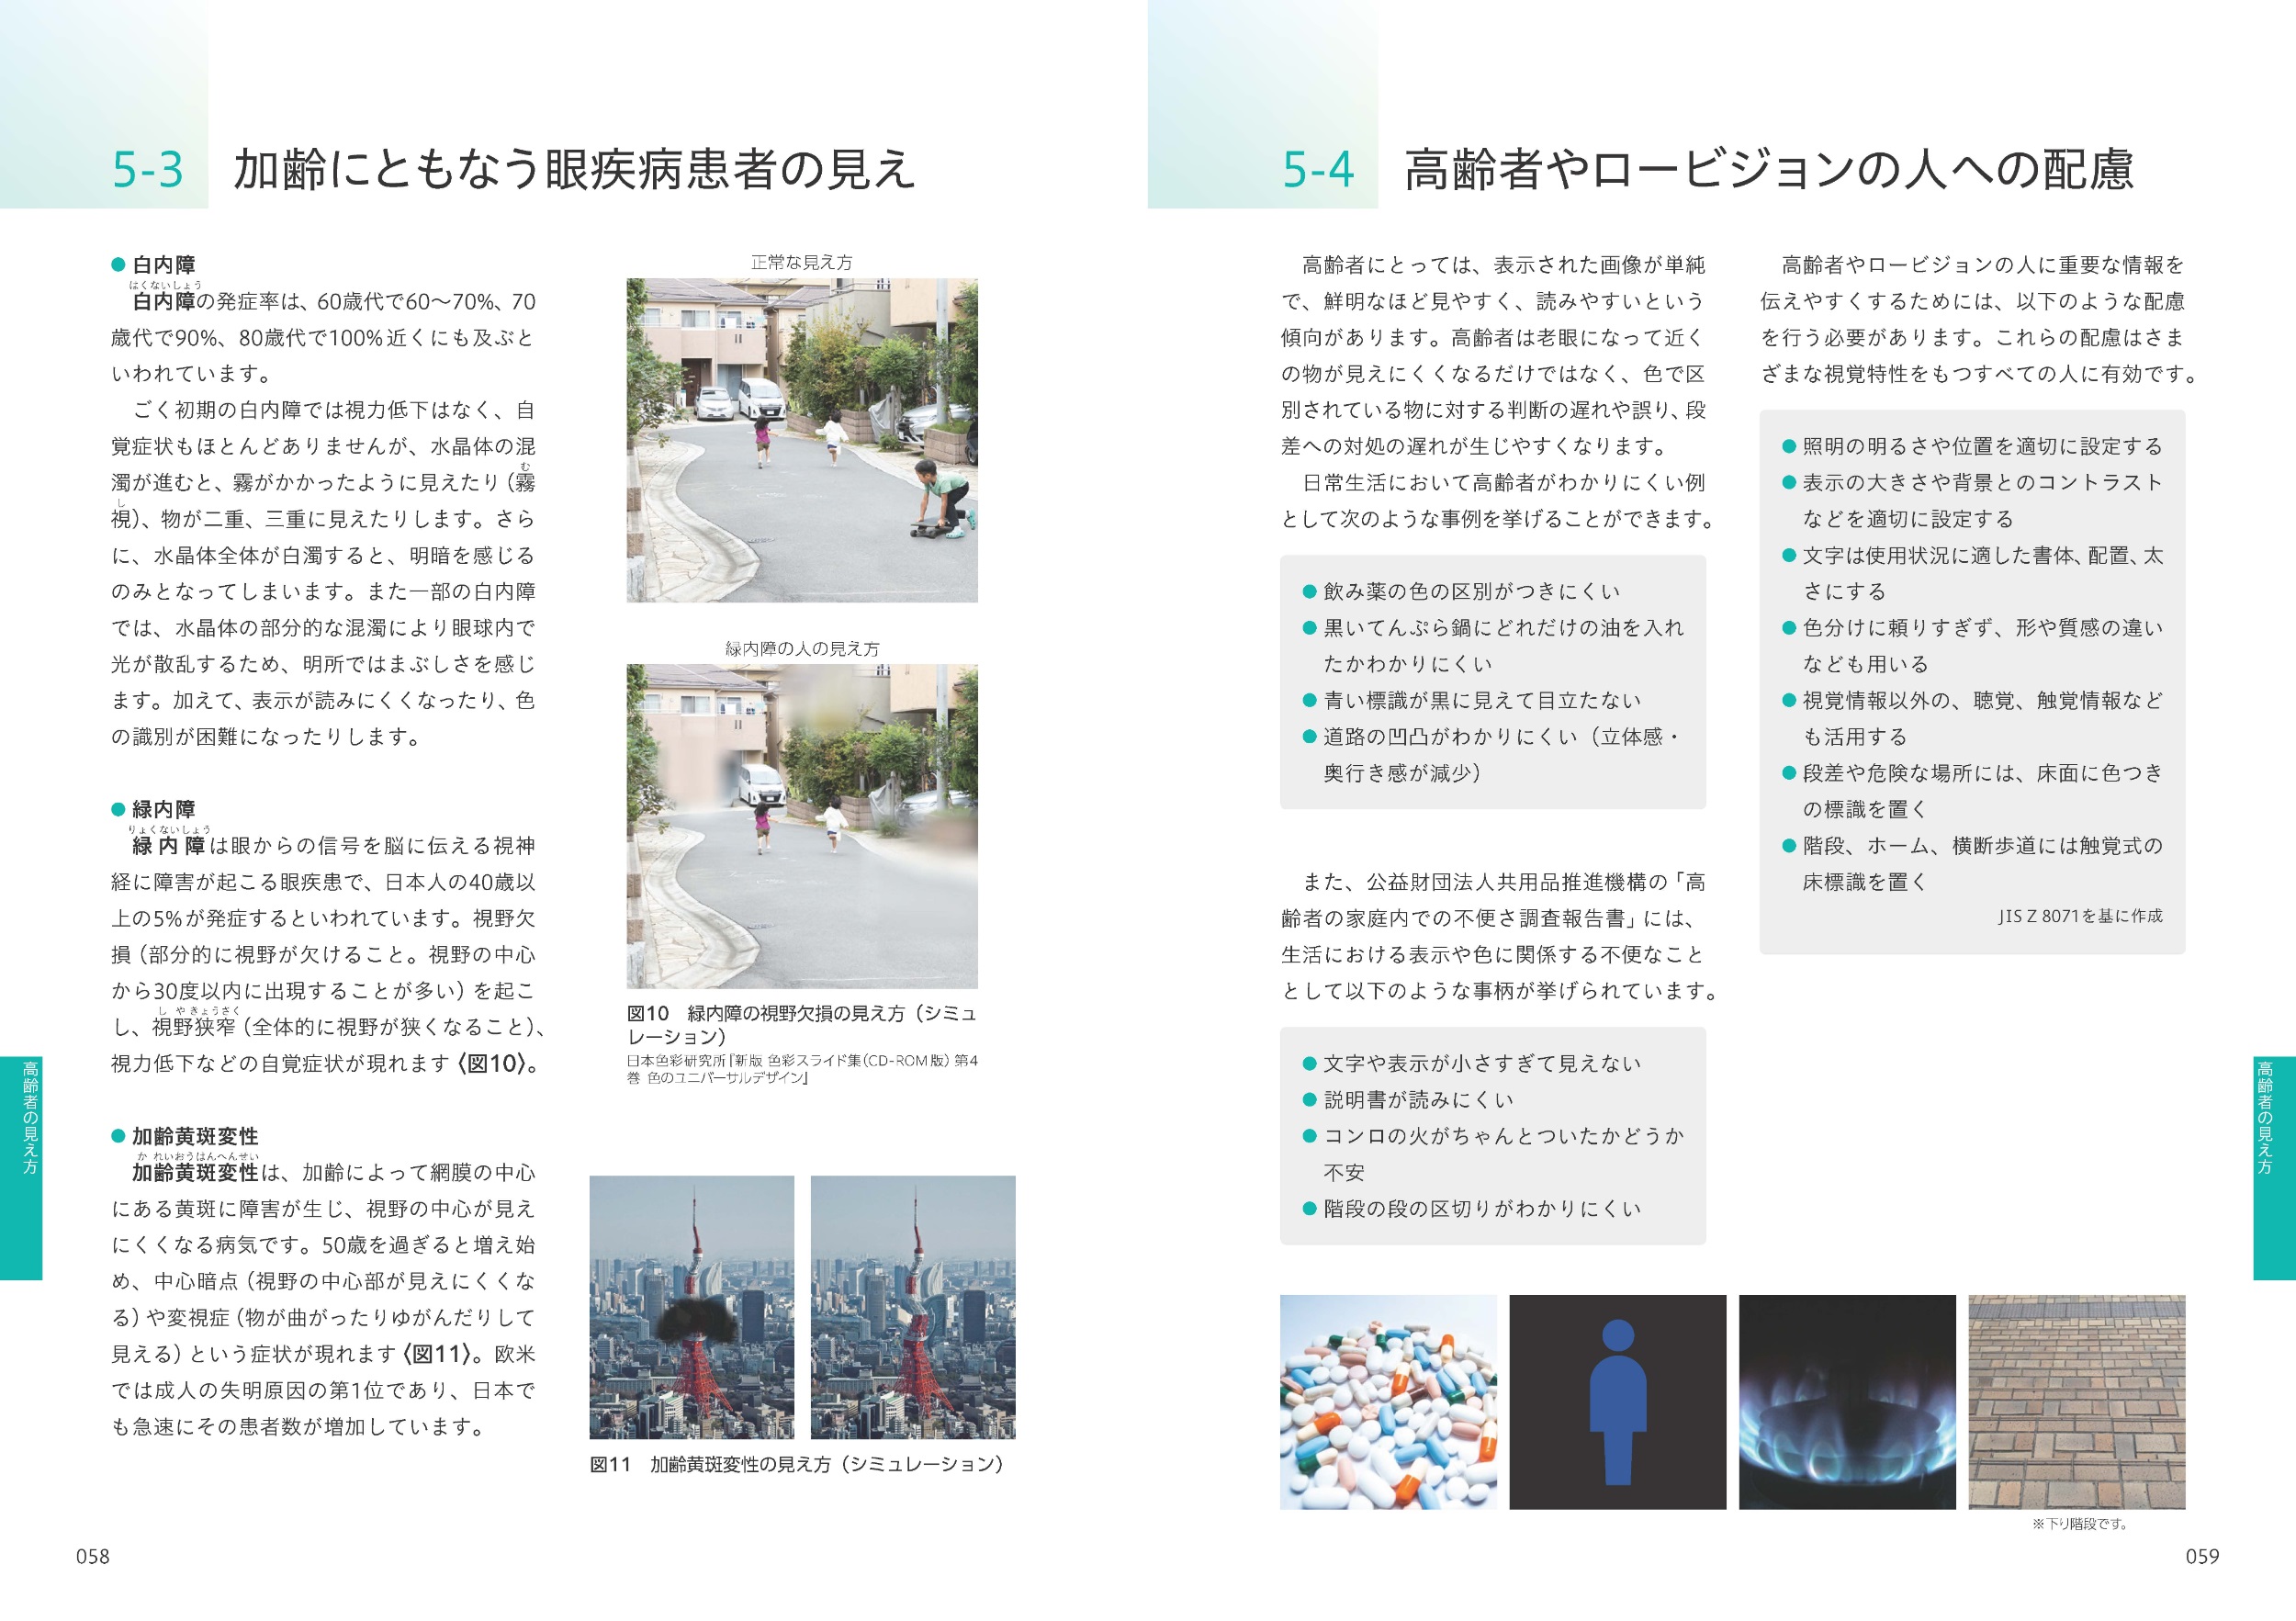This screenshot has width=2296, height=1621.
Task: Click the section number 5-4
Action: pyautogui.click(x=1318, y=170)
